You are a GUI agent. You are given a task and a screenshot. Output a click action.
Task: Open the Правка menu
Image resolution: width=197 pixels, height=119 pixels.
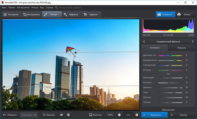[x=12, y=8]
